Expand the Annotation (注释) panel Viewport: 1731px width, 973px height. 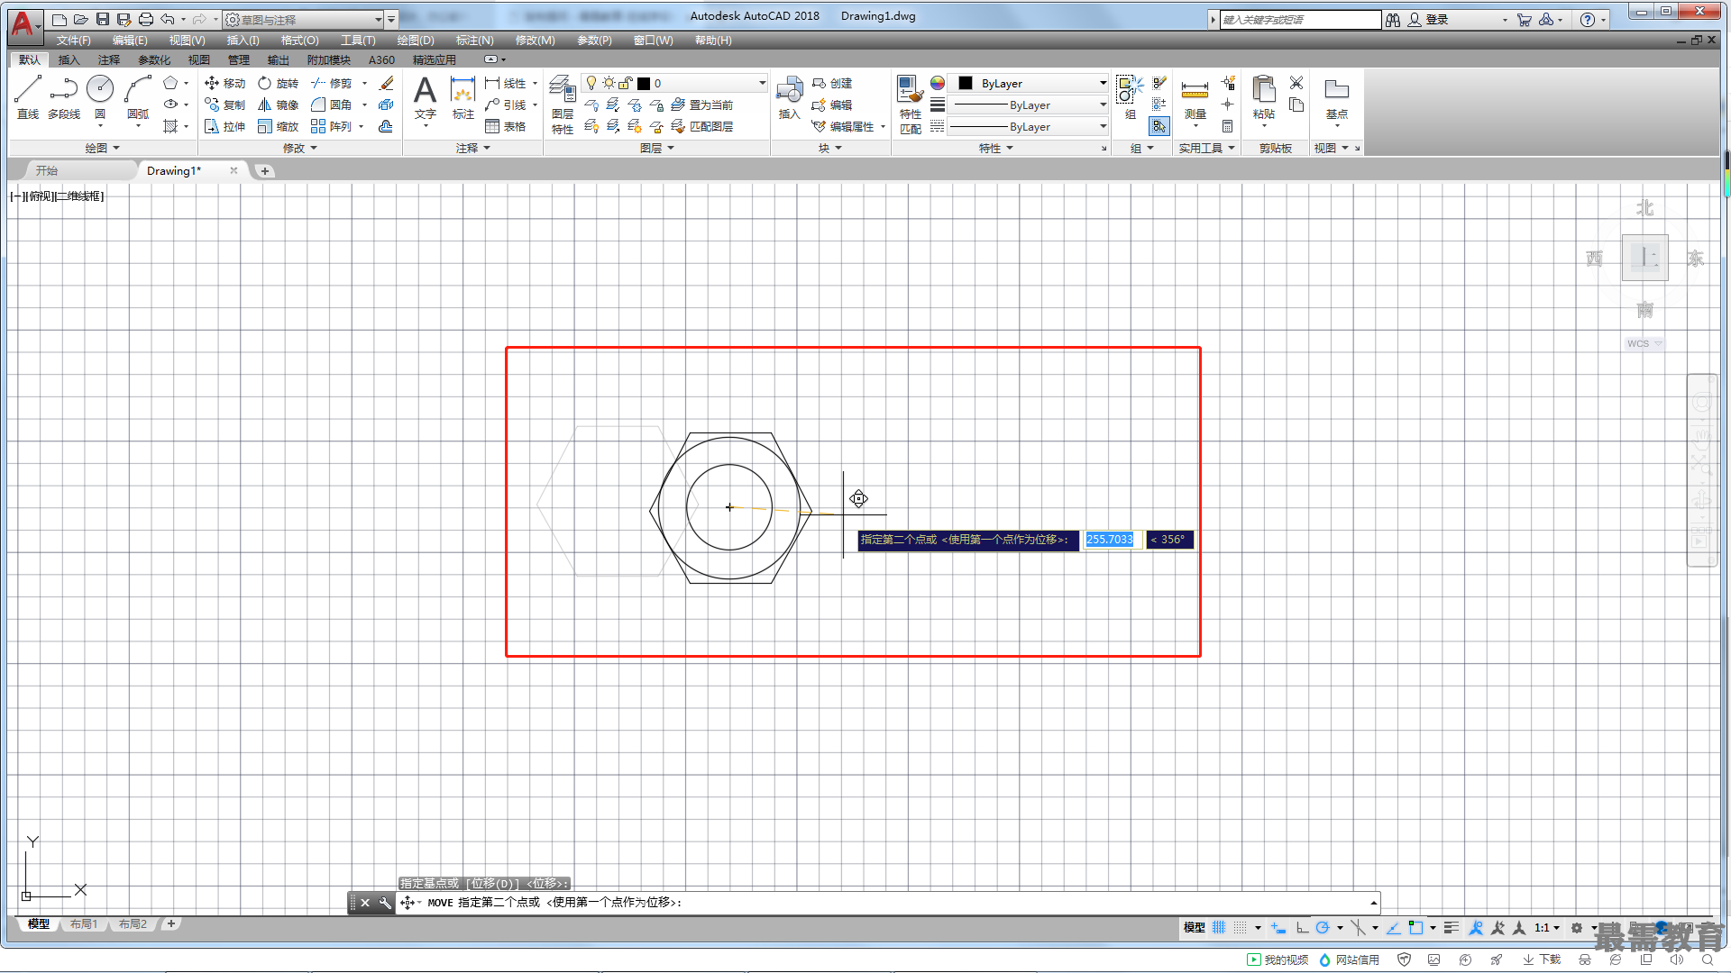473,148
